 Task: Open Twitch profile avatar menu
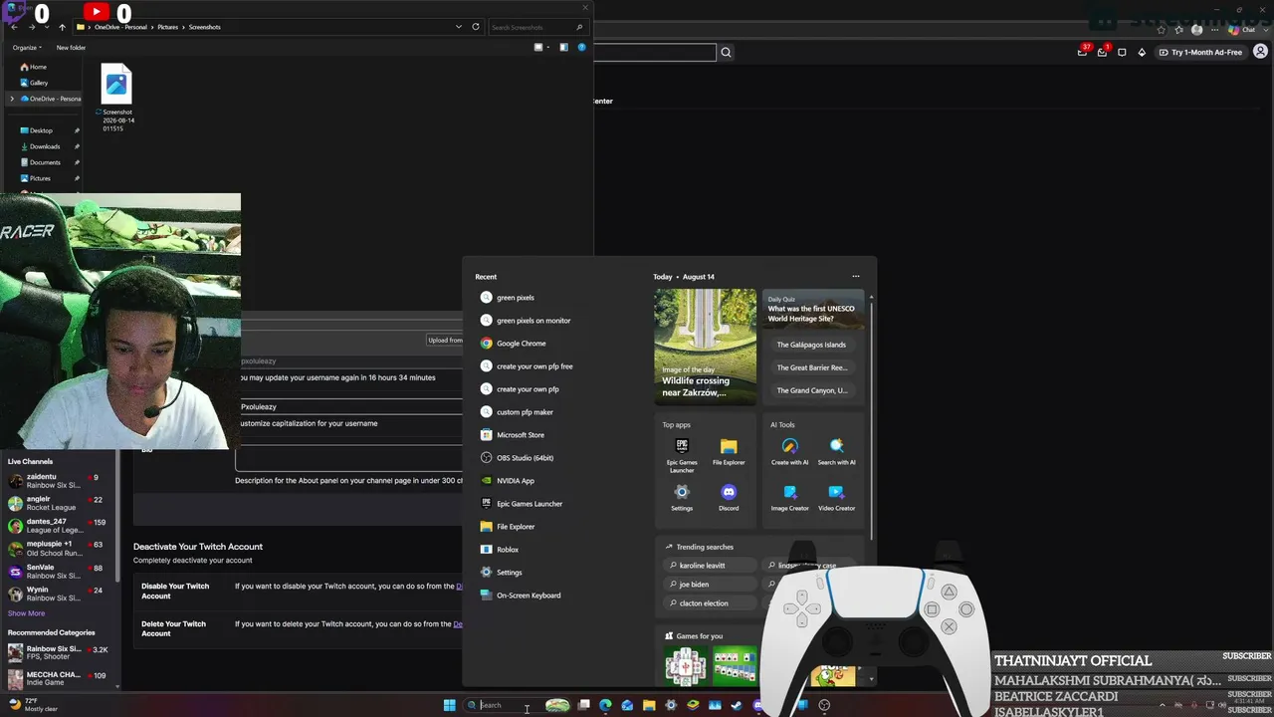pos(1262,52)
